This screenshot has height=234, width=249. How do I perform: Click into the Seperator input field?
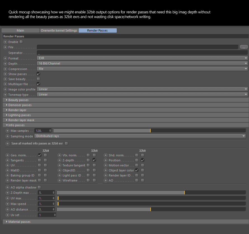point(142,53)
